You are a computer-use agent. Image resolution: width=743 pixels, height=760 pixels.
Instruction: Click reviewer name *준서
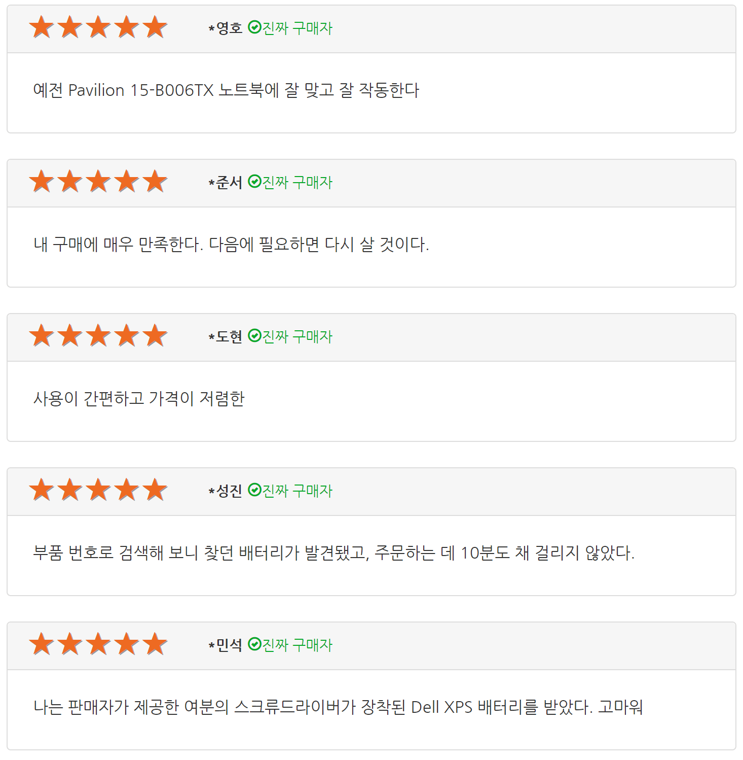(x=226, y=182)
